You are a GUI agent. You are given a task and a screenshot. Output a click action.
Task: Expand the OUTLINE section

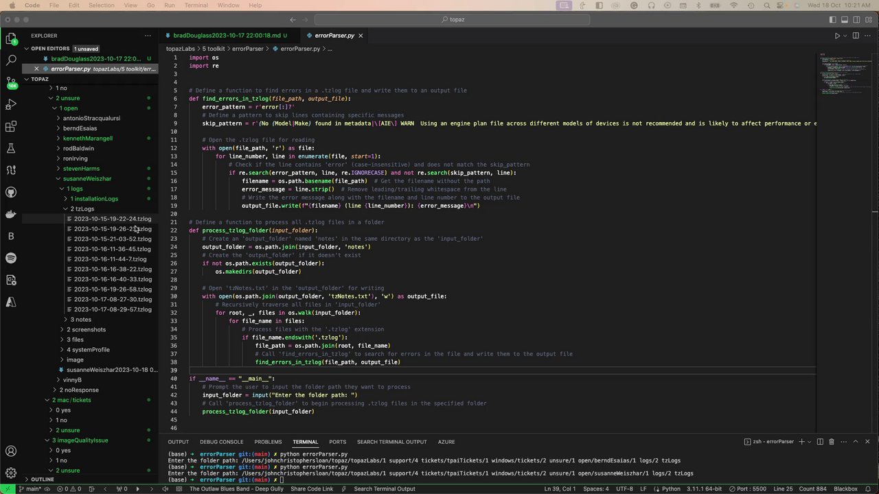pyautogui.click(x=26, y=480)
